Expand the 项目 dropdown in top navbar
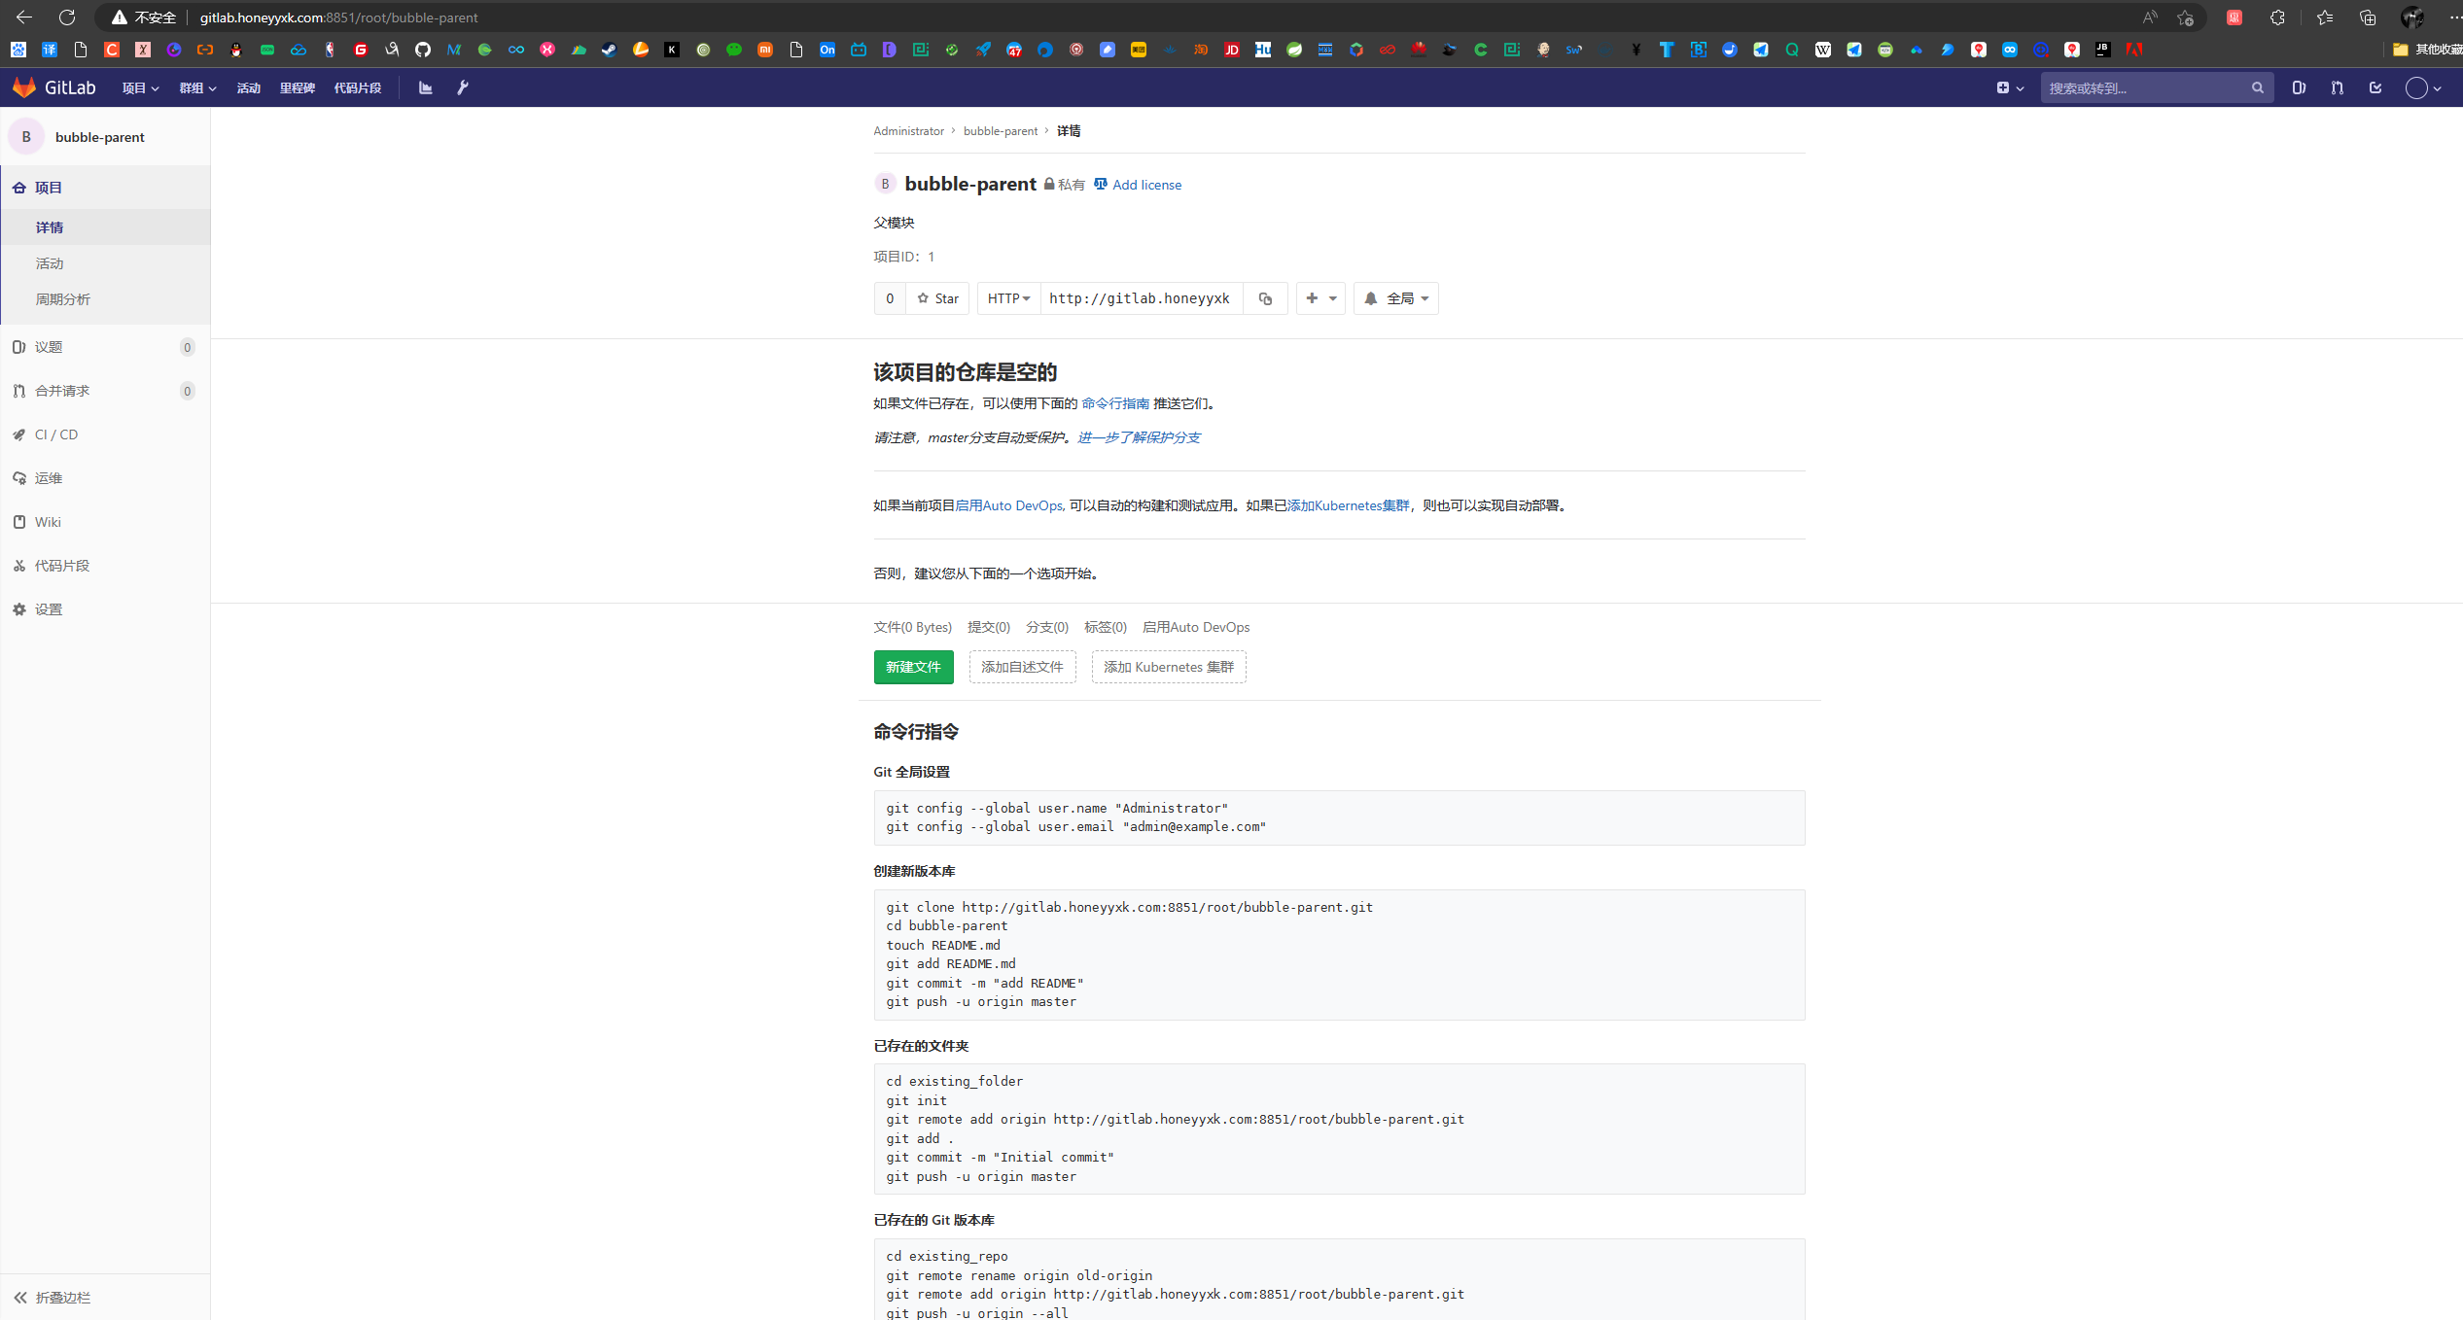The width and height of the screenshot is (2463, 1320). coord(140,87)
